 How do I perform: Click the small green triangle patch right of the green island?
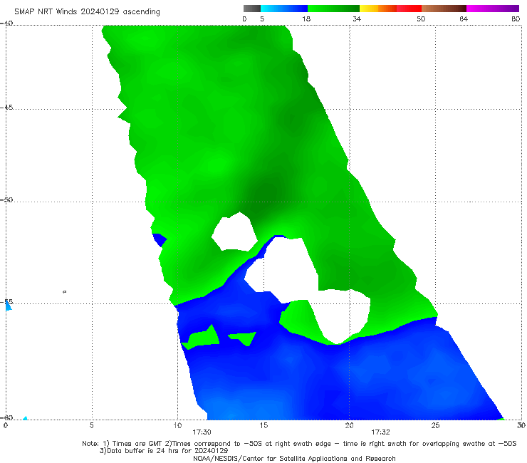(x=244, y=338)
